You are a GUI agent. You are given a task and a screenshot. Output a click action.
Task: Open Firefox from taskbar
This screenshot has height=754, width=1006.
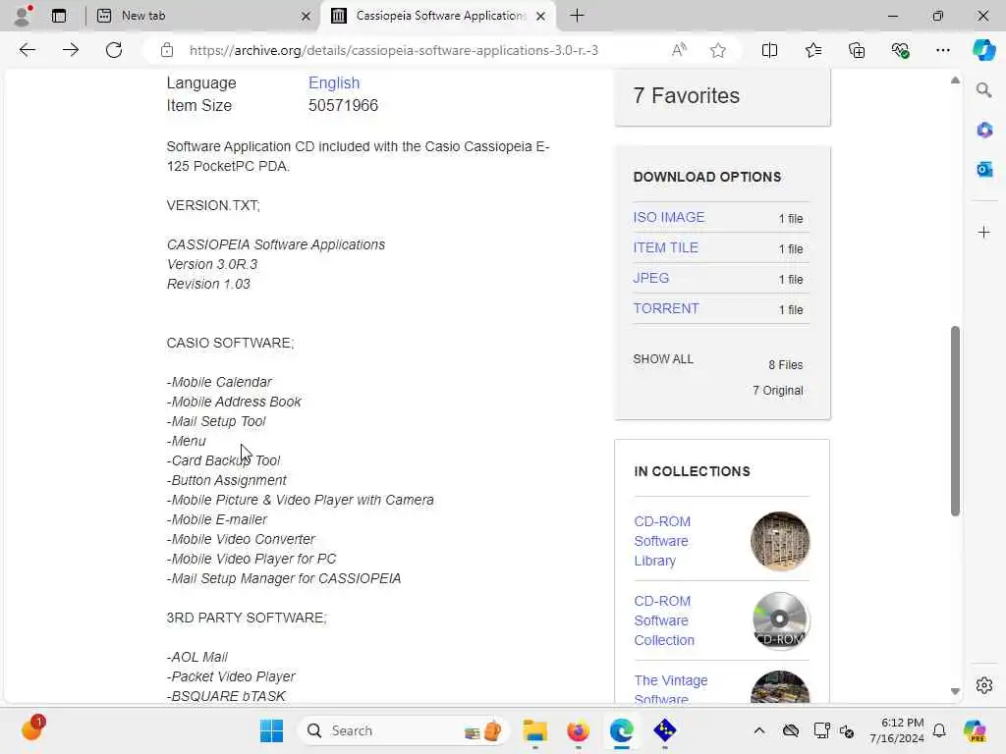[x=578, y=730]
